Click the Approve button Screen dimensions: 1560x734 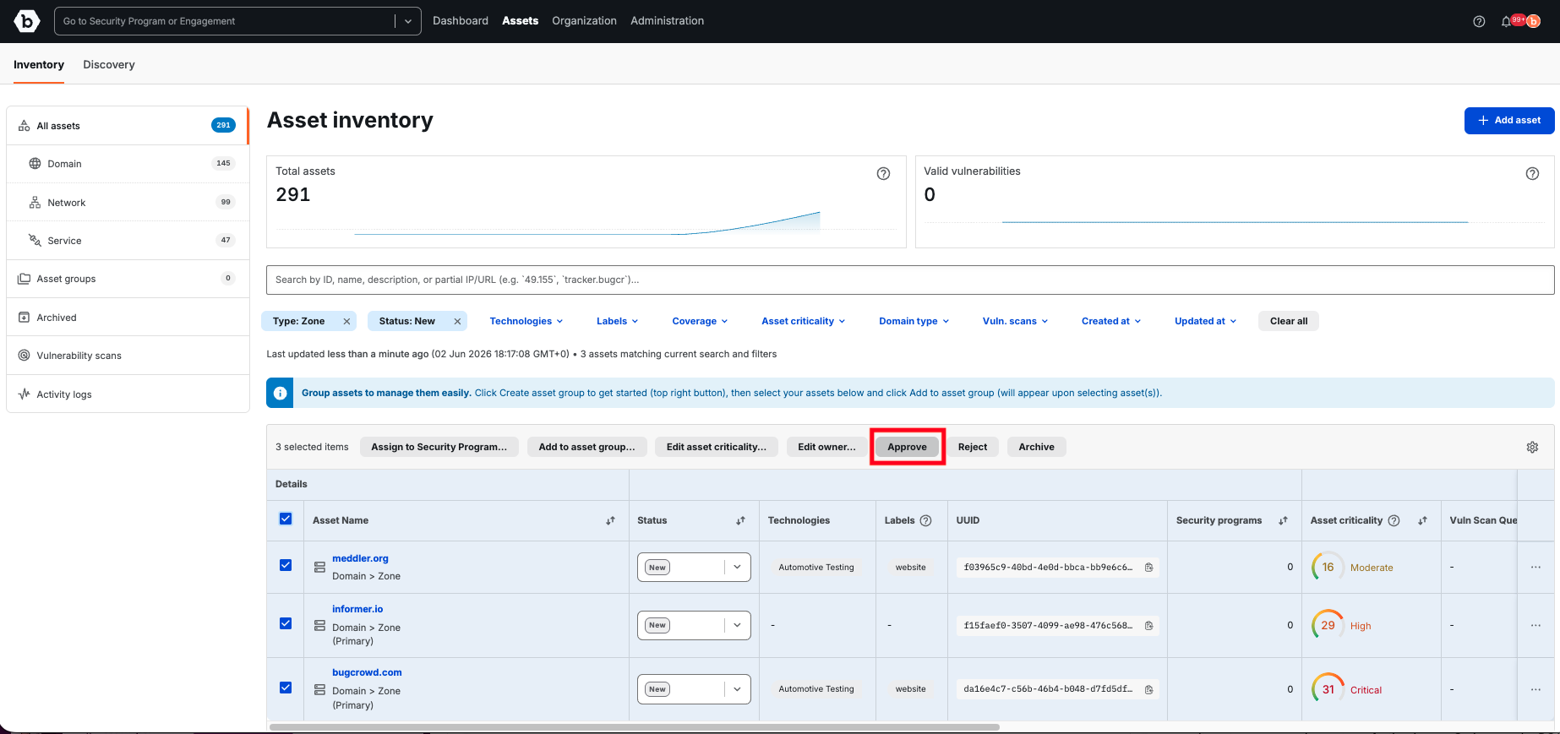(907, 447)
